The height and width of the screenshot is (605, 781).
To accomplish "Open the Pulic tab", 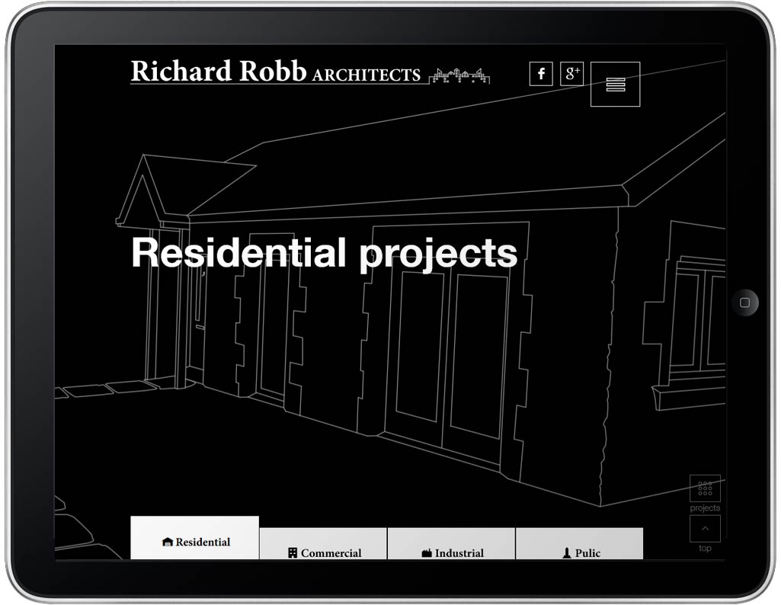I will click(x=580, y=544).
